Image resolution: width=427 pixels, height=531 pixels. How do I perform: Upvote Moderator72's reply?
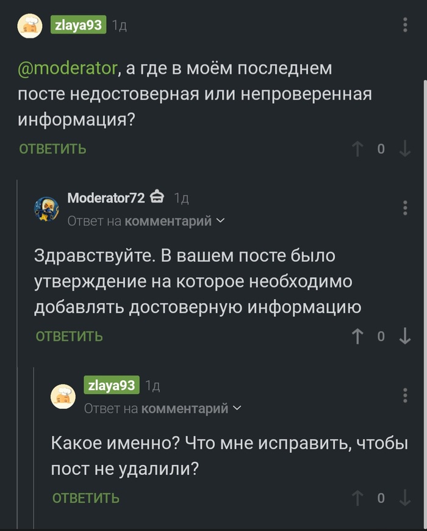[358, 336]
